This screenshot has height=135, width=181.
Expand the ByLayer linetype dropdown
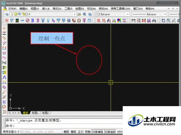165,14
